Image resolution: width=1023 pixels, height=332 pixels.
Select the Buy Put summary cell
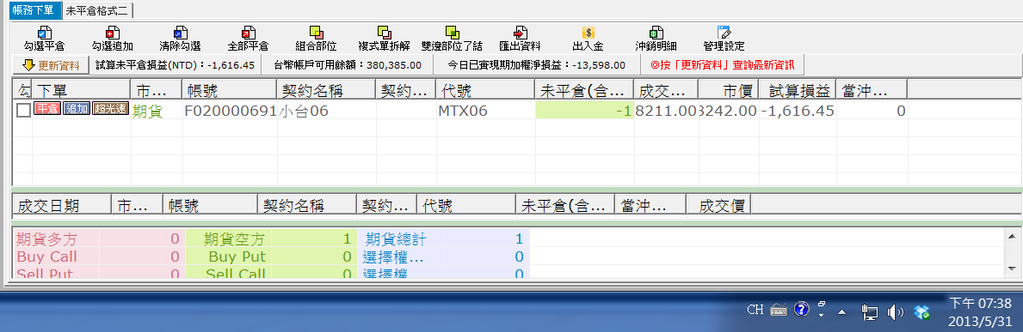coord(228,257)
